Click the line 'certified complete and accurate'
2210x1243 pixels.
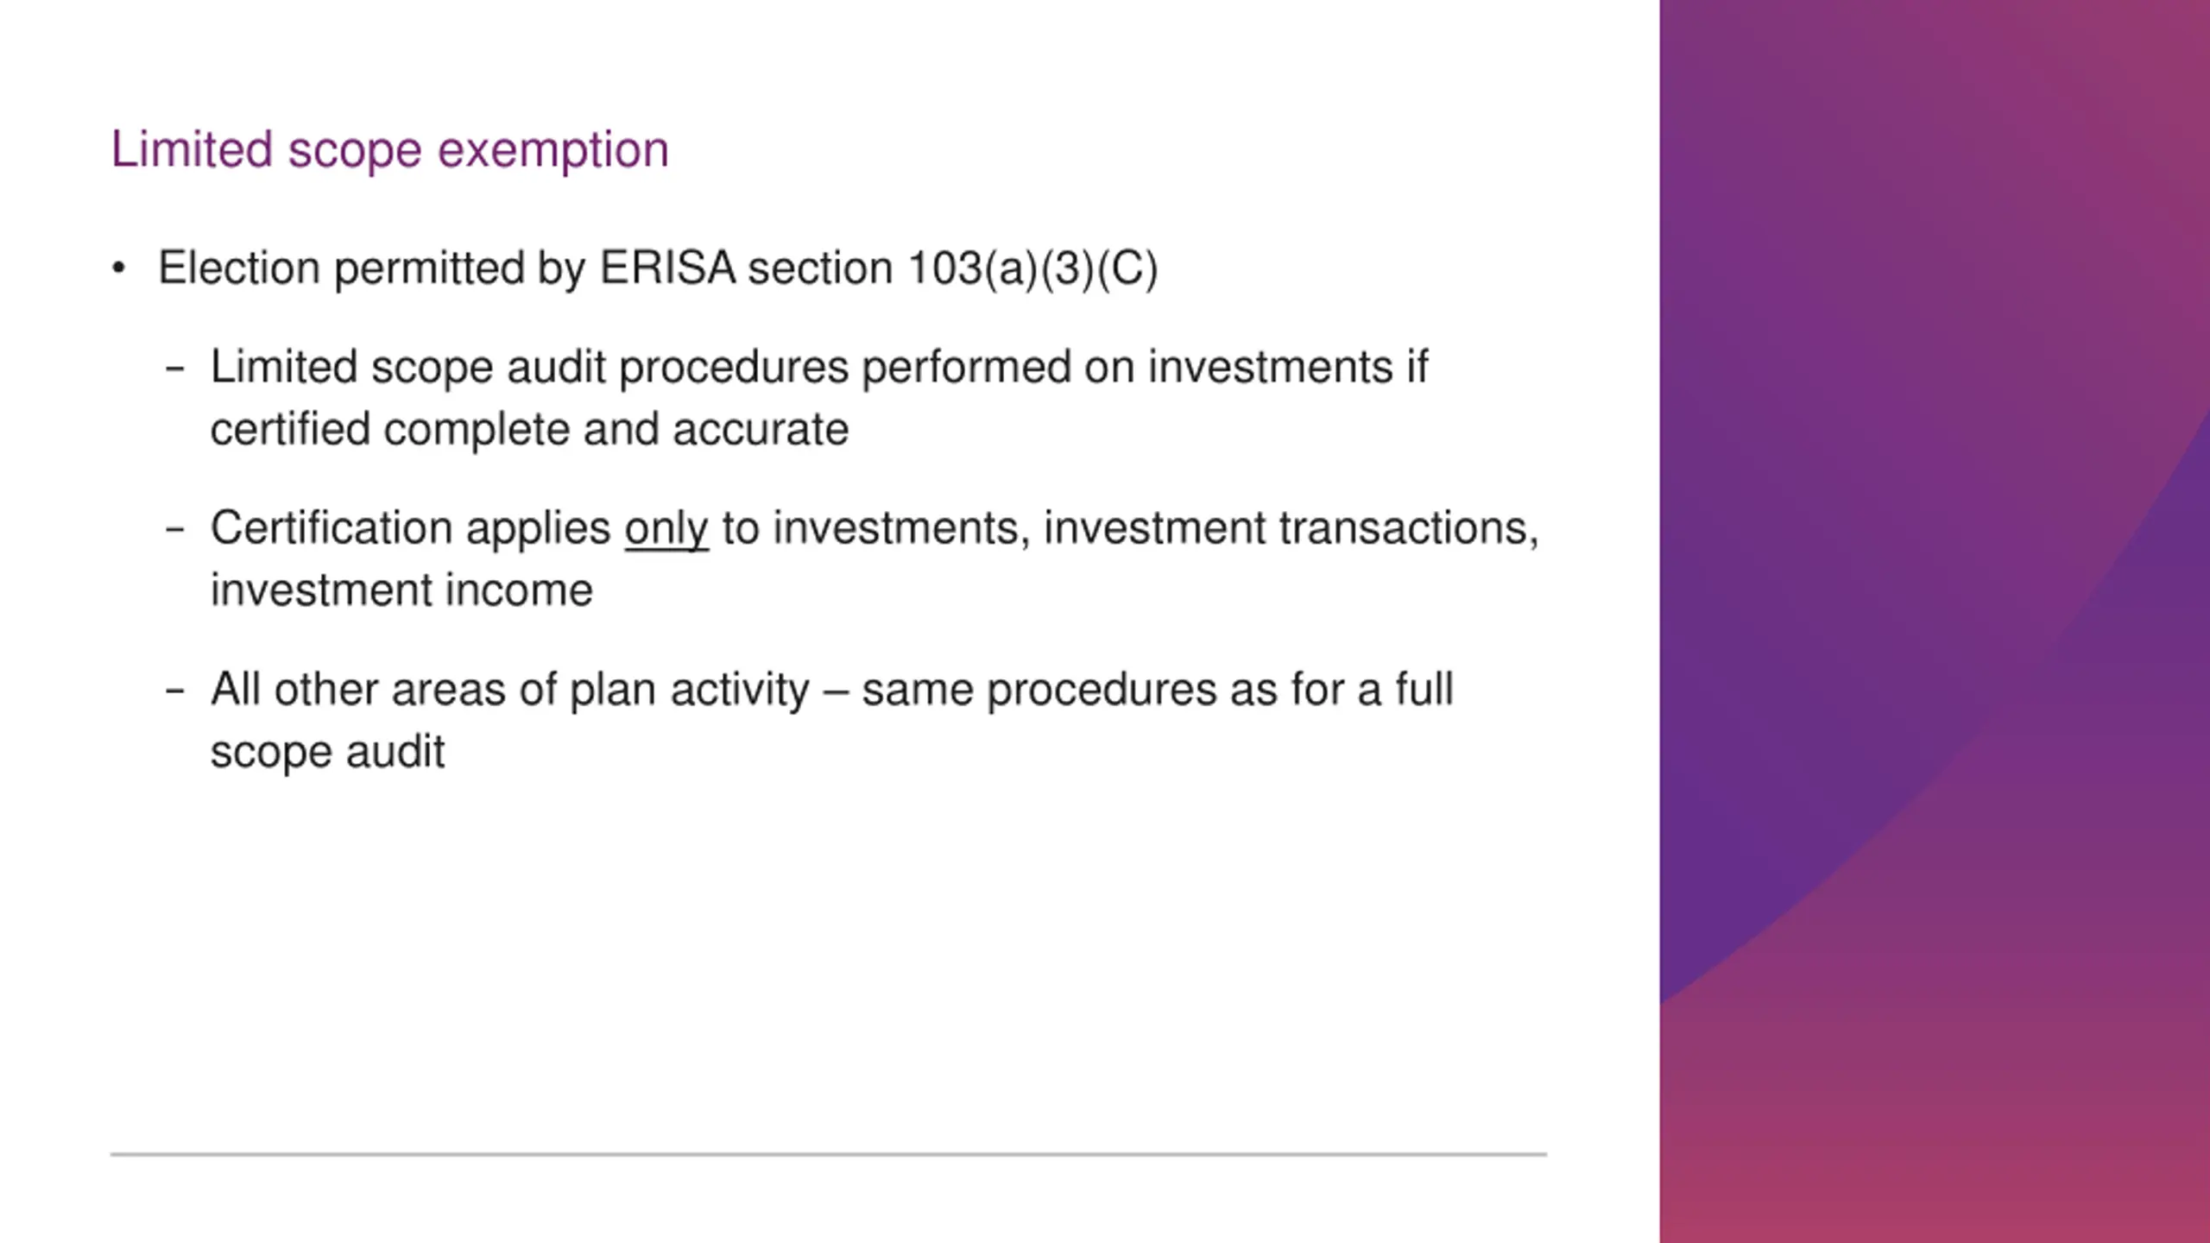[529, 430]
